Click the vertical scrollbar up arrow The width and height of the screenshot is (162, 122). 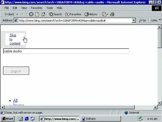(x=159, y=27)
